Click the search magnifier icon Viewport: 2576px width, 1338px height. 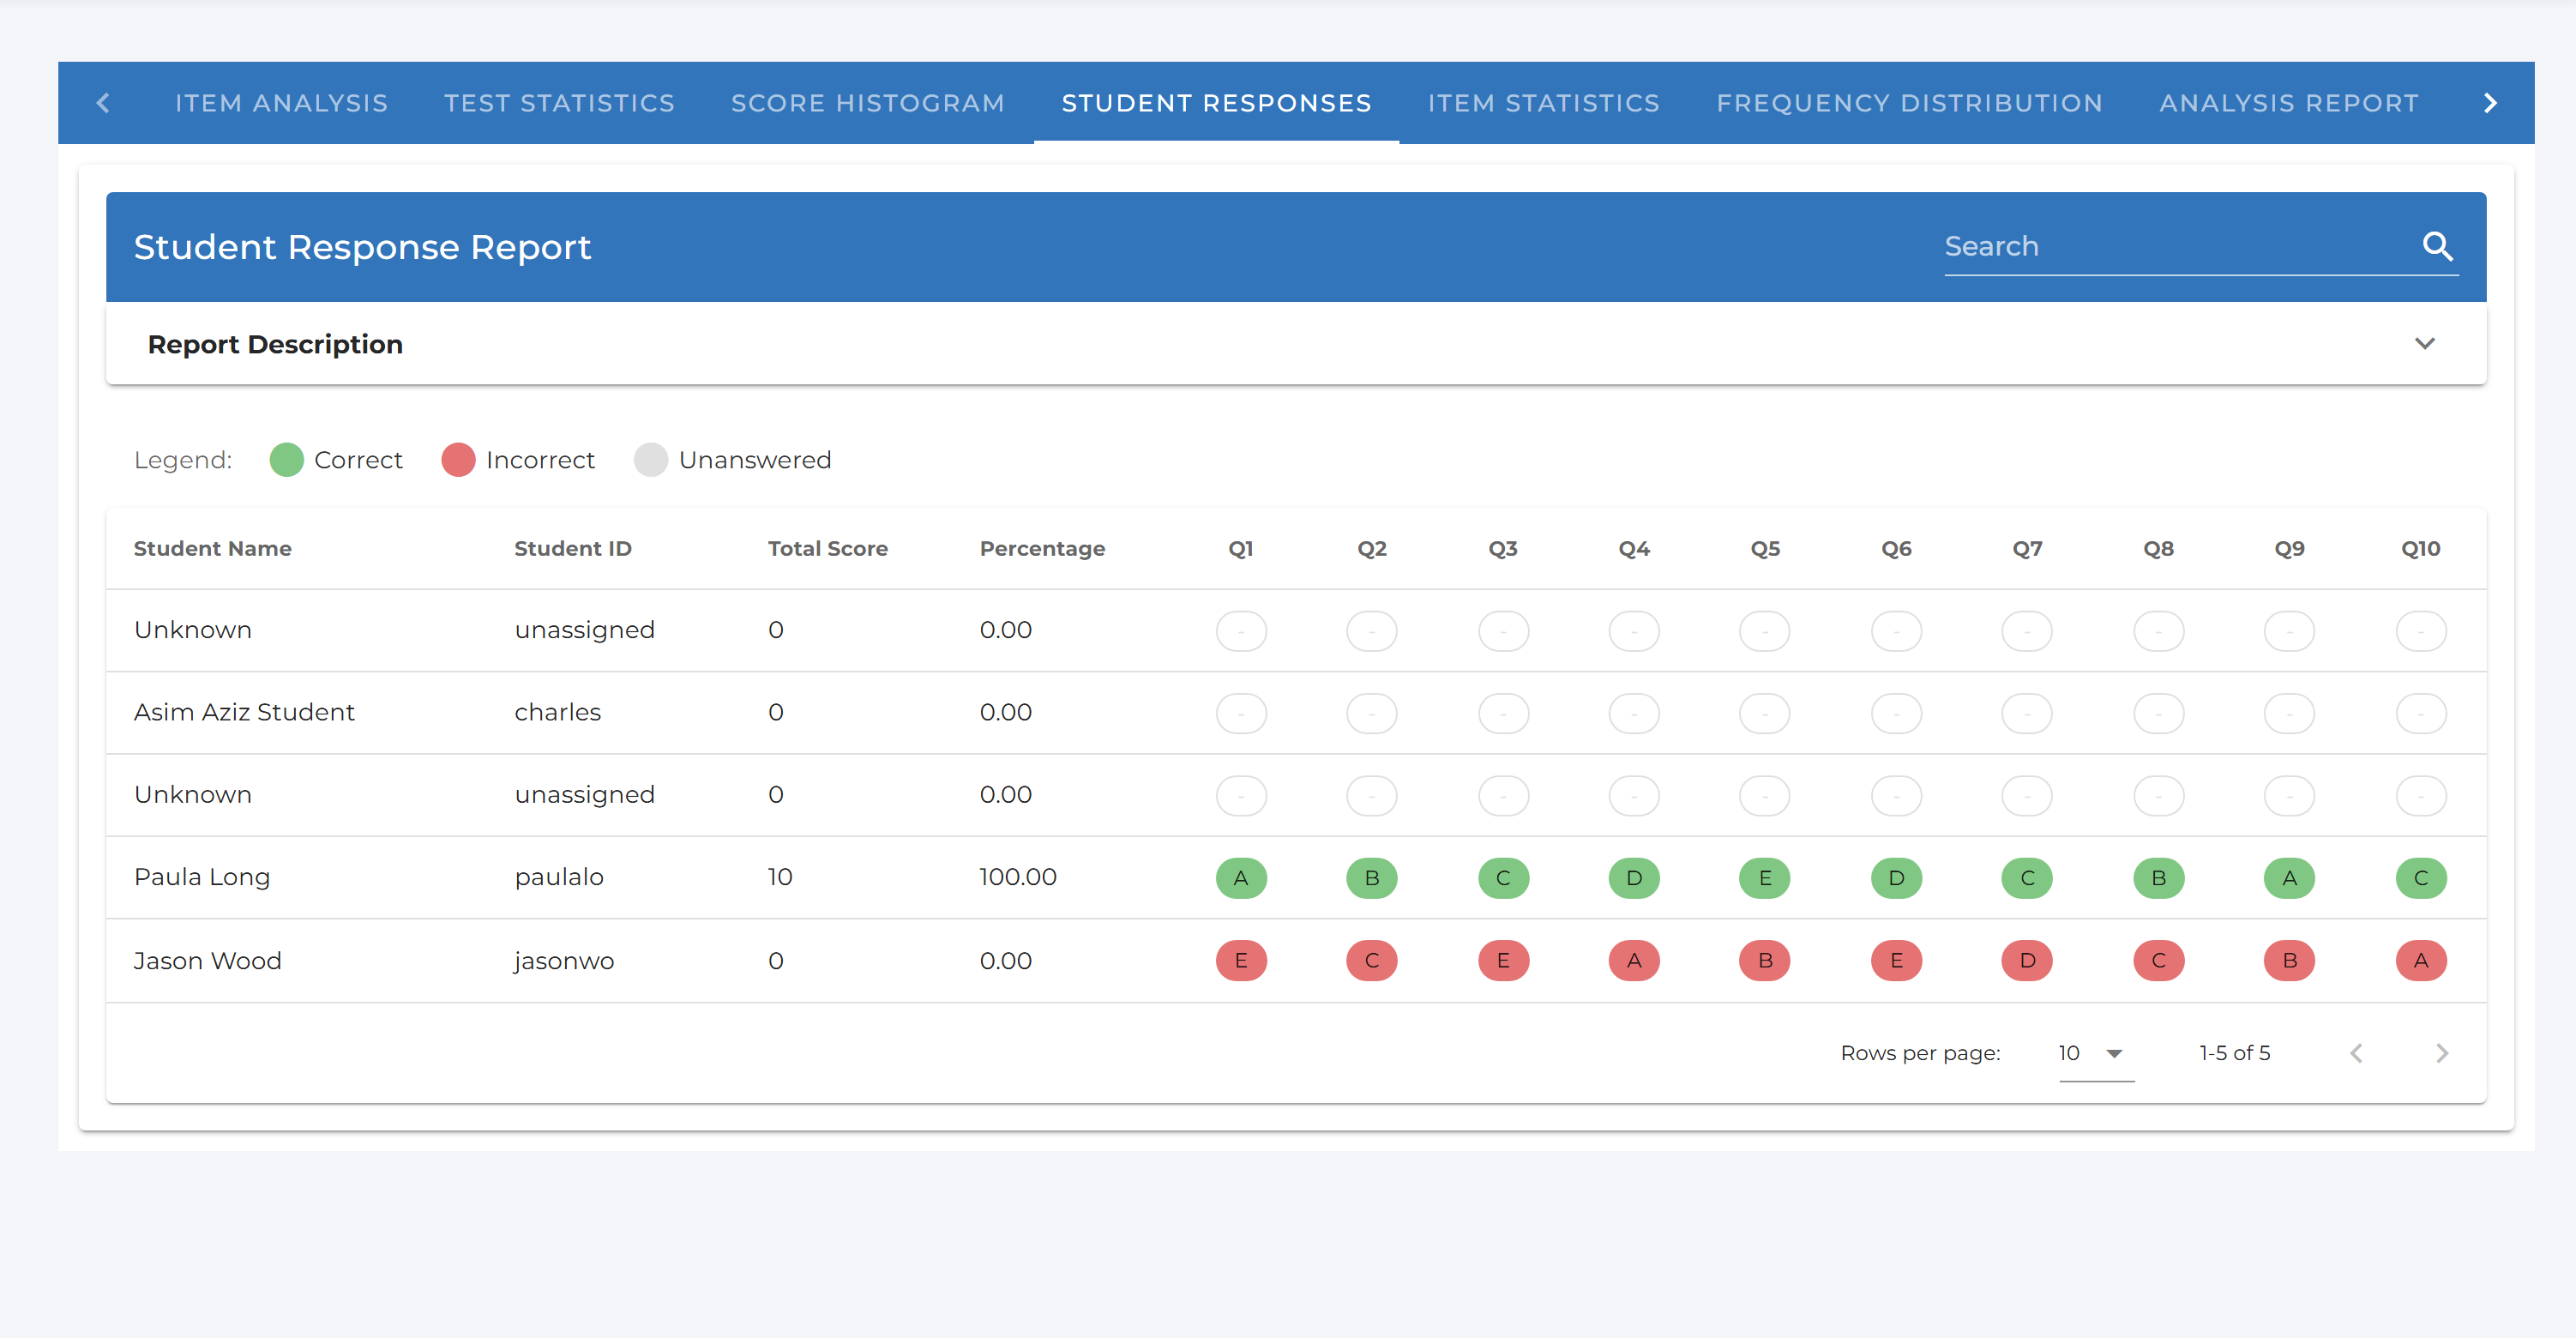[2438, 246]
